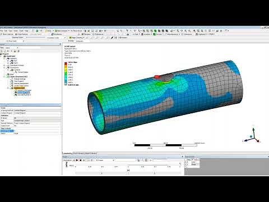The height and width of the screenshot is (202, 269).
Task: Select the highlighted Solution node
Action: pos(19,88)
